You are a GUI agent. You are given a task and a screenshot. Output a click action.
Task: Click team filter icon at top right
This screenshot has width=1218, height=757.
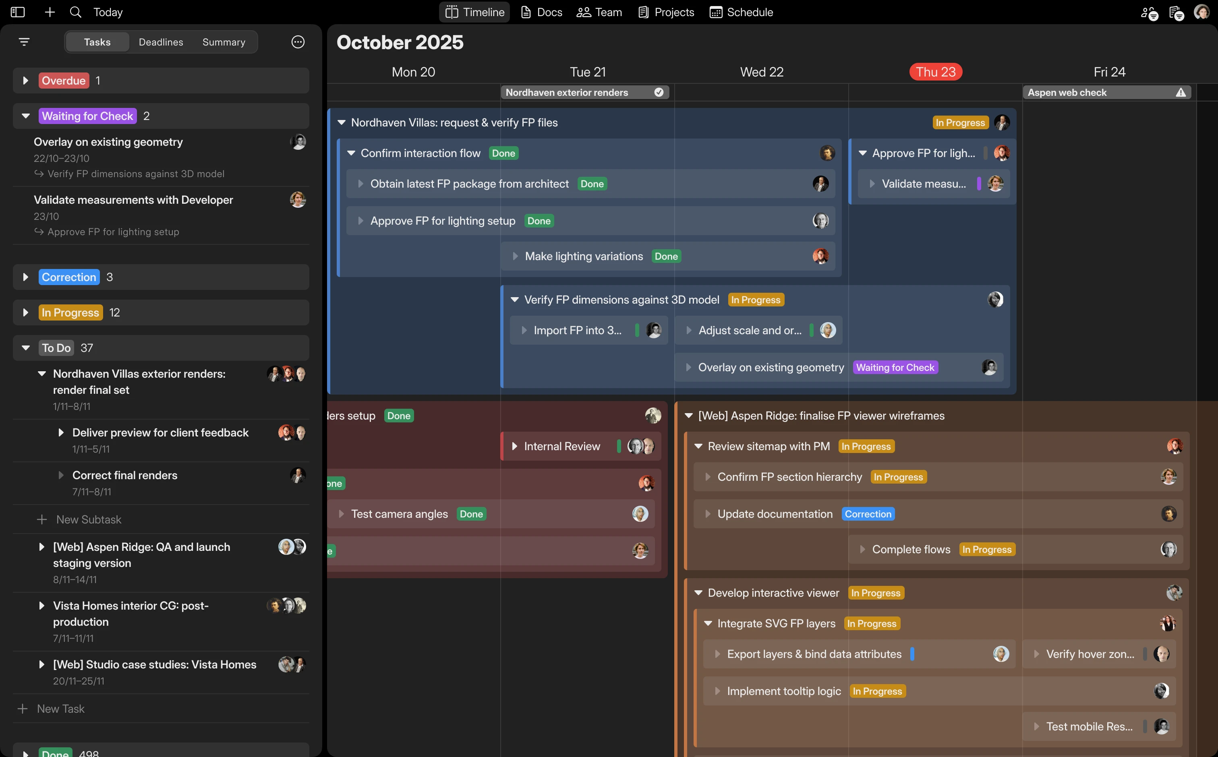[1149, 13]
